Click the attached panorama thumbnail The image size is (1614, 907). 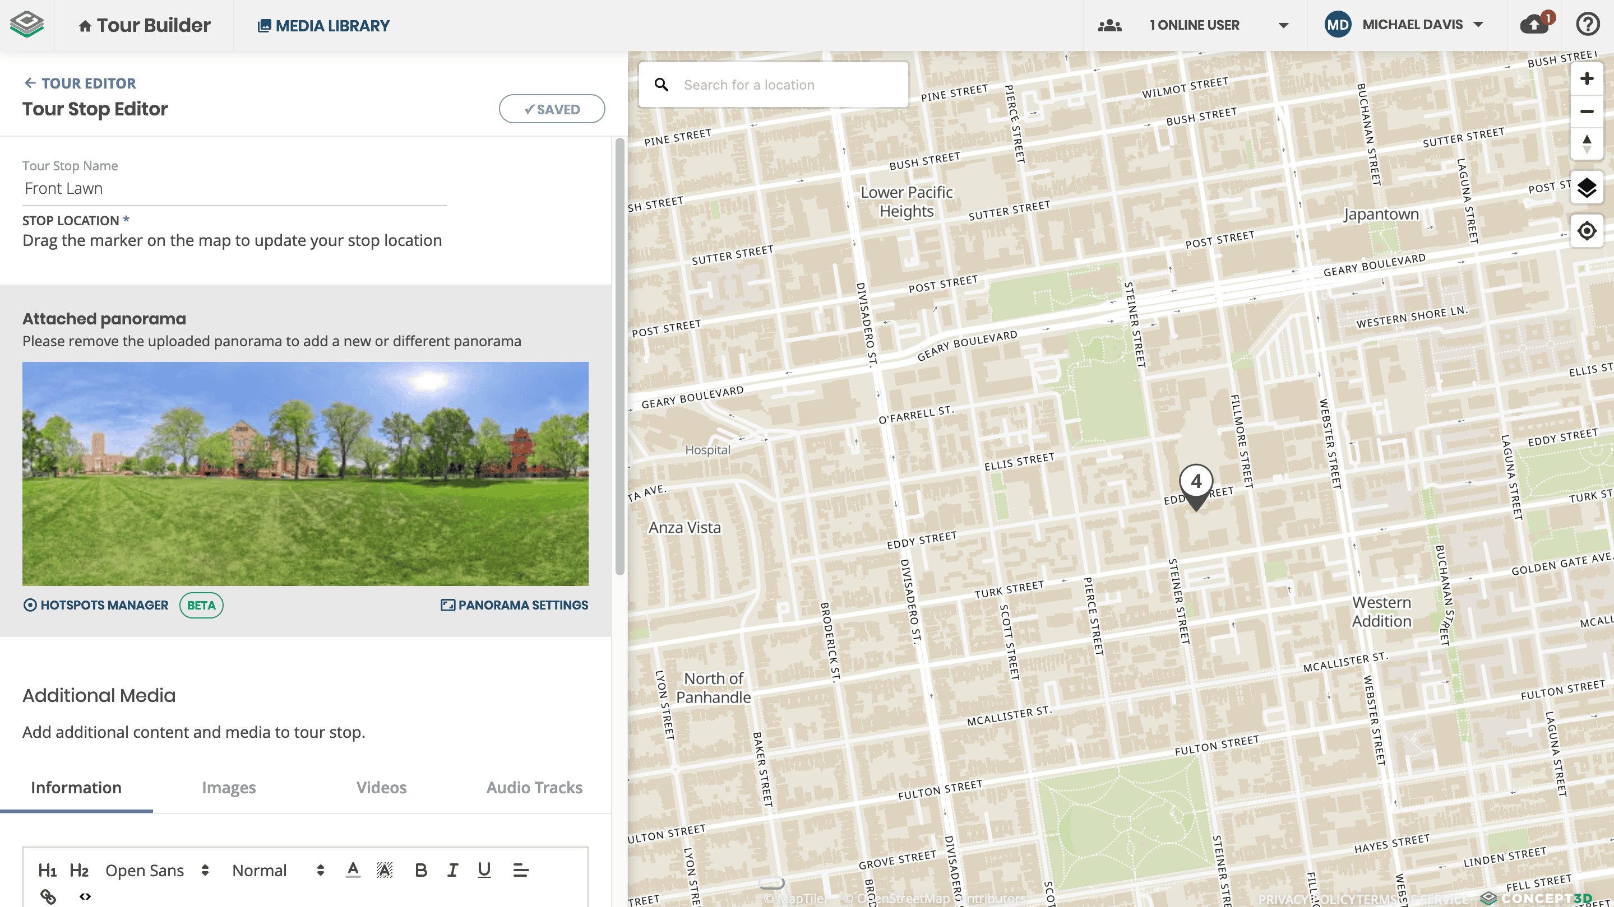click(x=305, y=473)
